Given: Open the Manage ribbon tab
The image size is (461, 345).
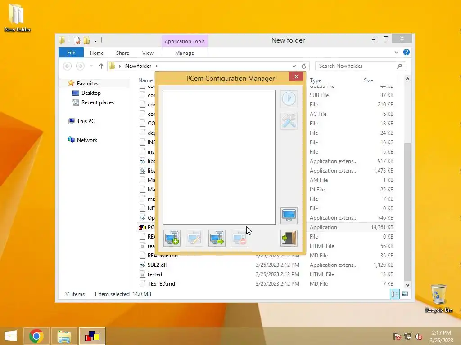Looking at the screenshot, I should [184, 53].
